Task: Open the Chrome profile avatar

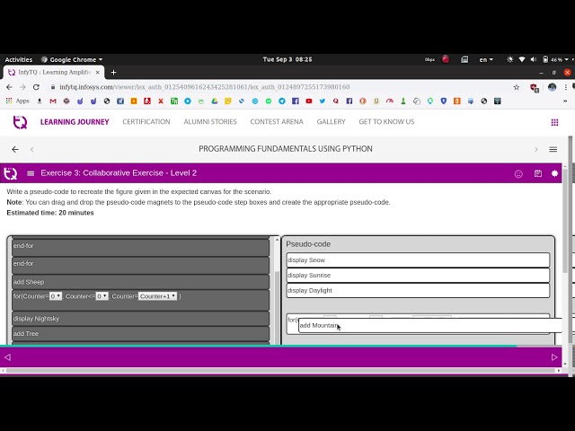Action: 552,87
